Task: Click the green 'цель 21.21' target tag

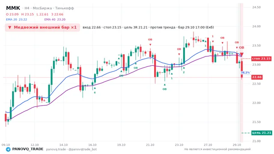Action: [x=262, y=133]
